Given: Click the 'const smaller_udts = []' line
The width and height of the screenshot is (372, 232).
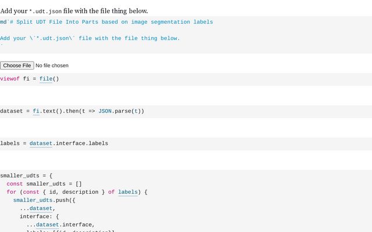Looking at the screenshot, I should tap(44, 184).
